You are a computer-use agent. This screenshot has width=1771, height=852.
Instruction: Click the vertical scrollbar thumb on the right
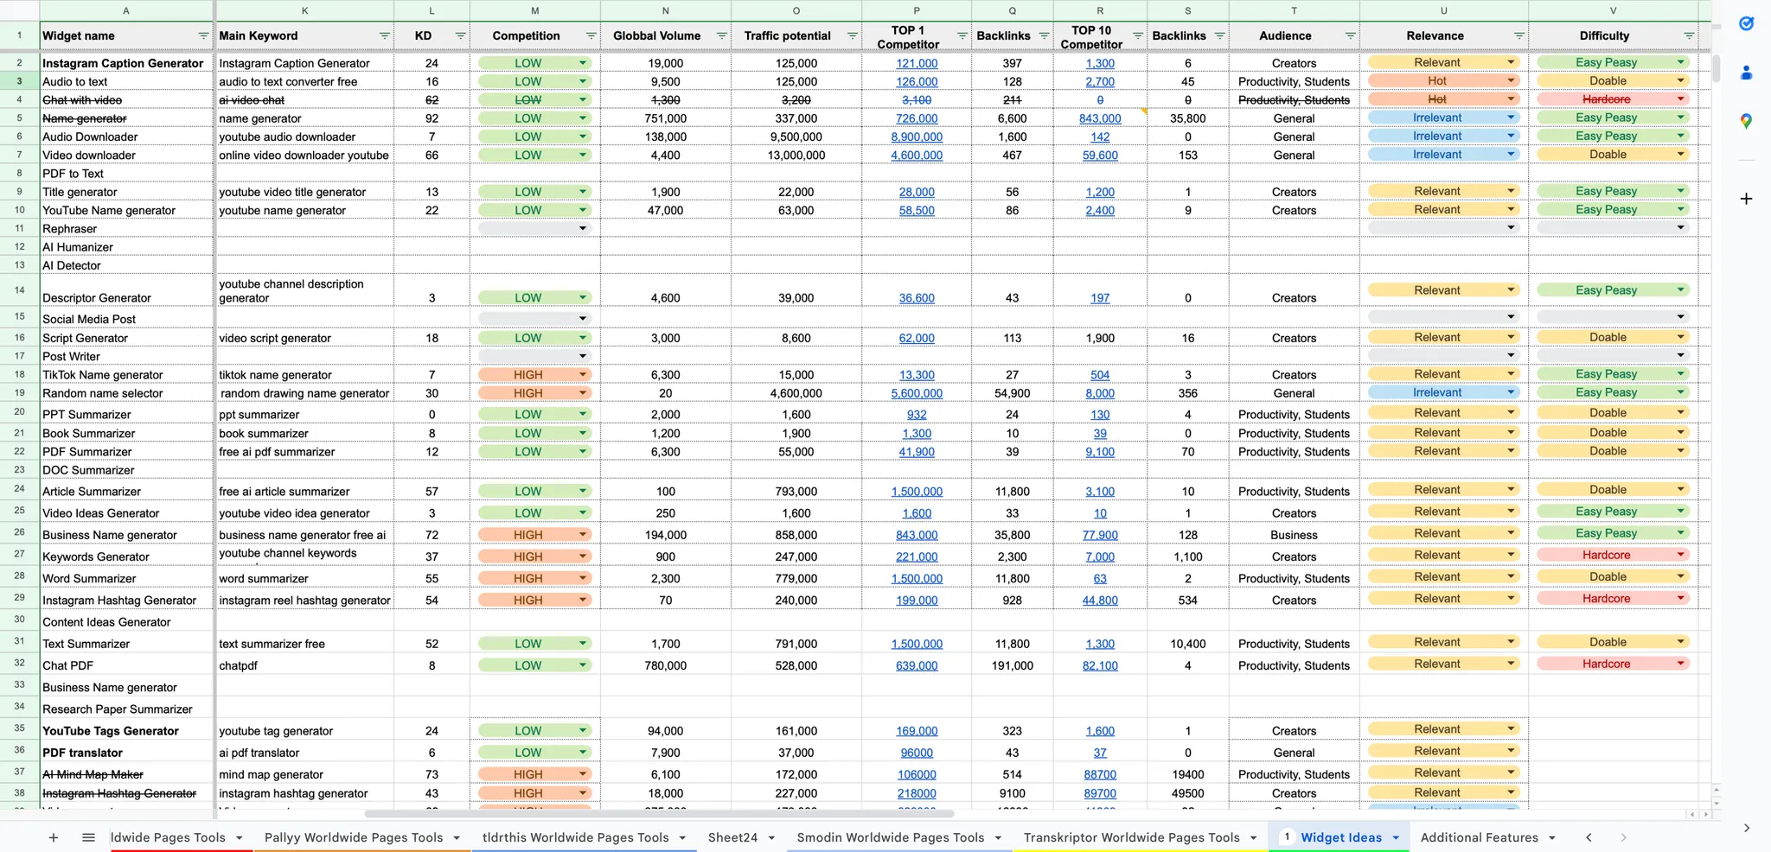pos(1716,67)
